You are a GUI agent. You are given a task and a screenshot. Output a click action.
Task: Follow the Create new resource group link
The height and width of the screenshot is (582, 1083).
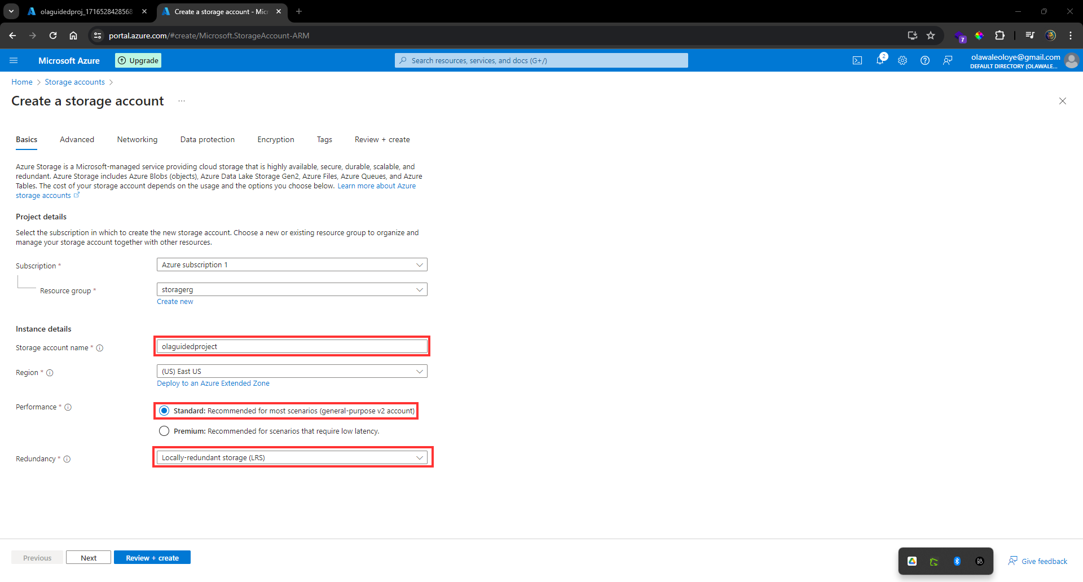[x=175, y=302]
